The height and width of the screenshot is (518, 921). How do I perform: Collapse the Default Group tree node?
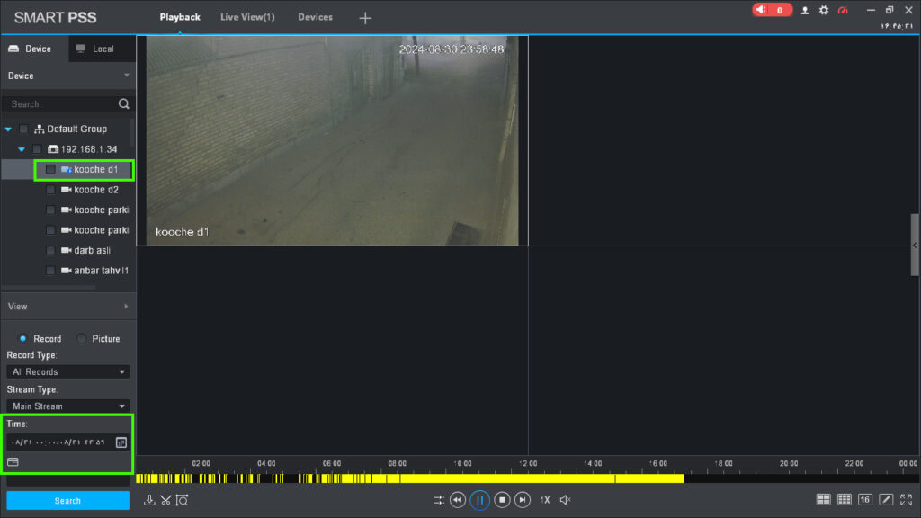click(8, 129)
